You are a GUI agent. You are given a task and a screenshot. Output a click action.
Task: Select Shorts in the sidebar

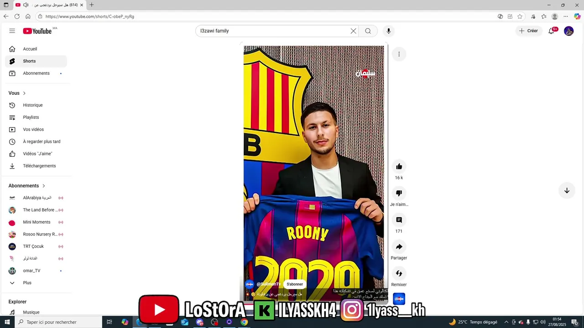coord(36,61)
